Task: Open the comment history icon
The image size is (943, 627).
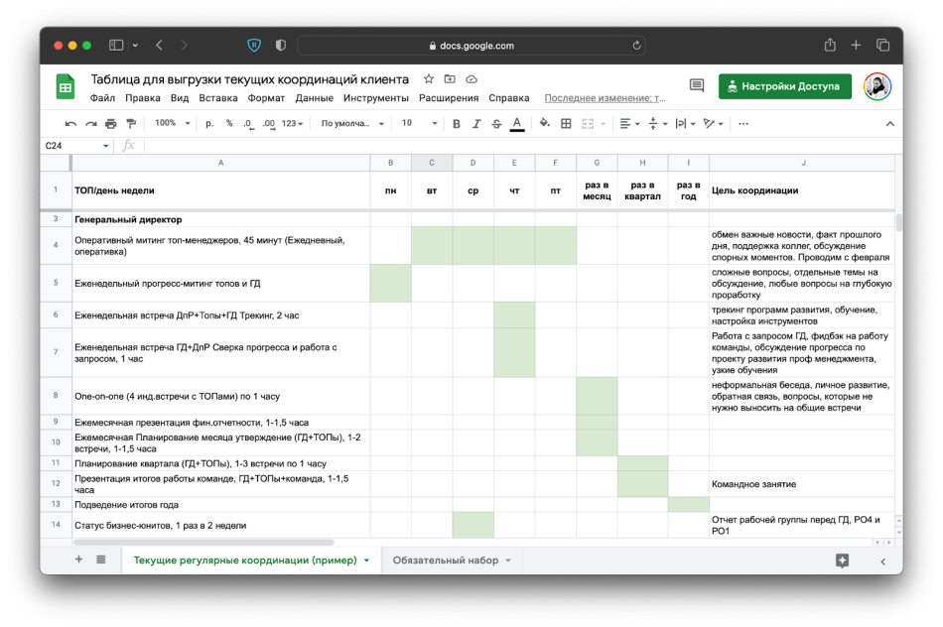Action: (x=697, y=86)
